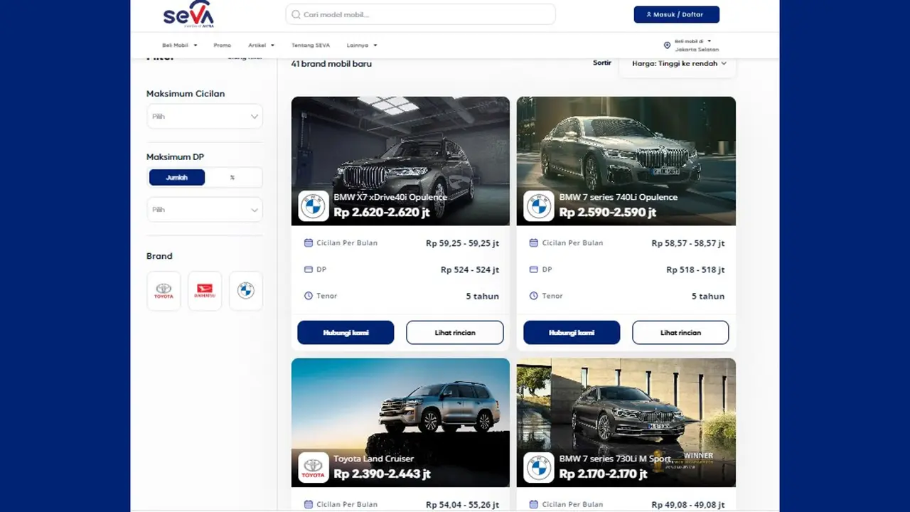Click Toyota badge on Land Cruiser card

click(x=314, y=467)
